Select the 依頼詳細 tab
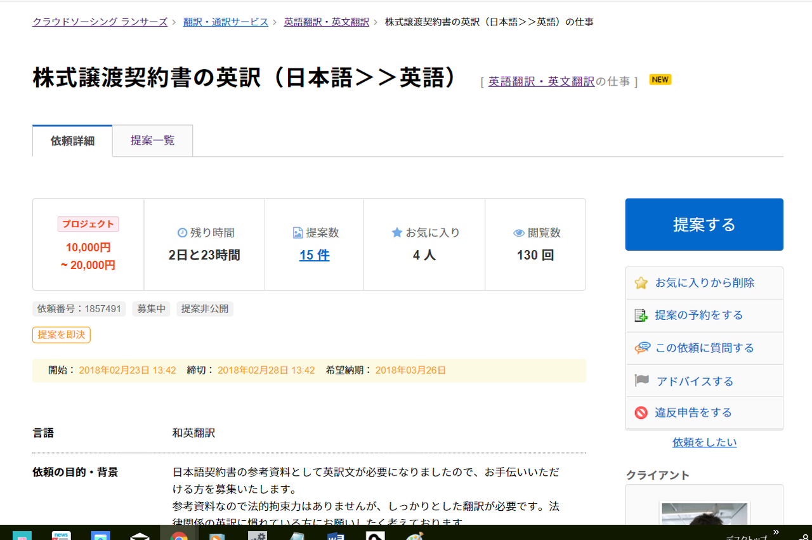 pyautogui.click(x=72, y=140)
